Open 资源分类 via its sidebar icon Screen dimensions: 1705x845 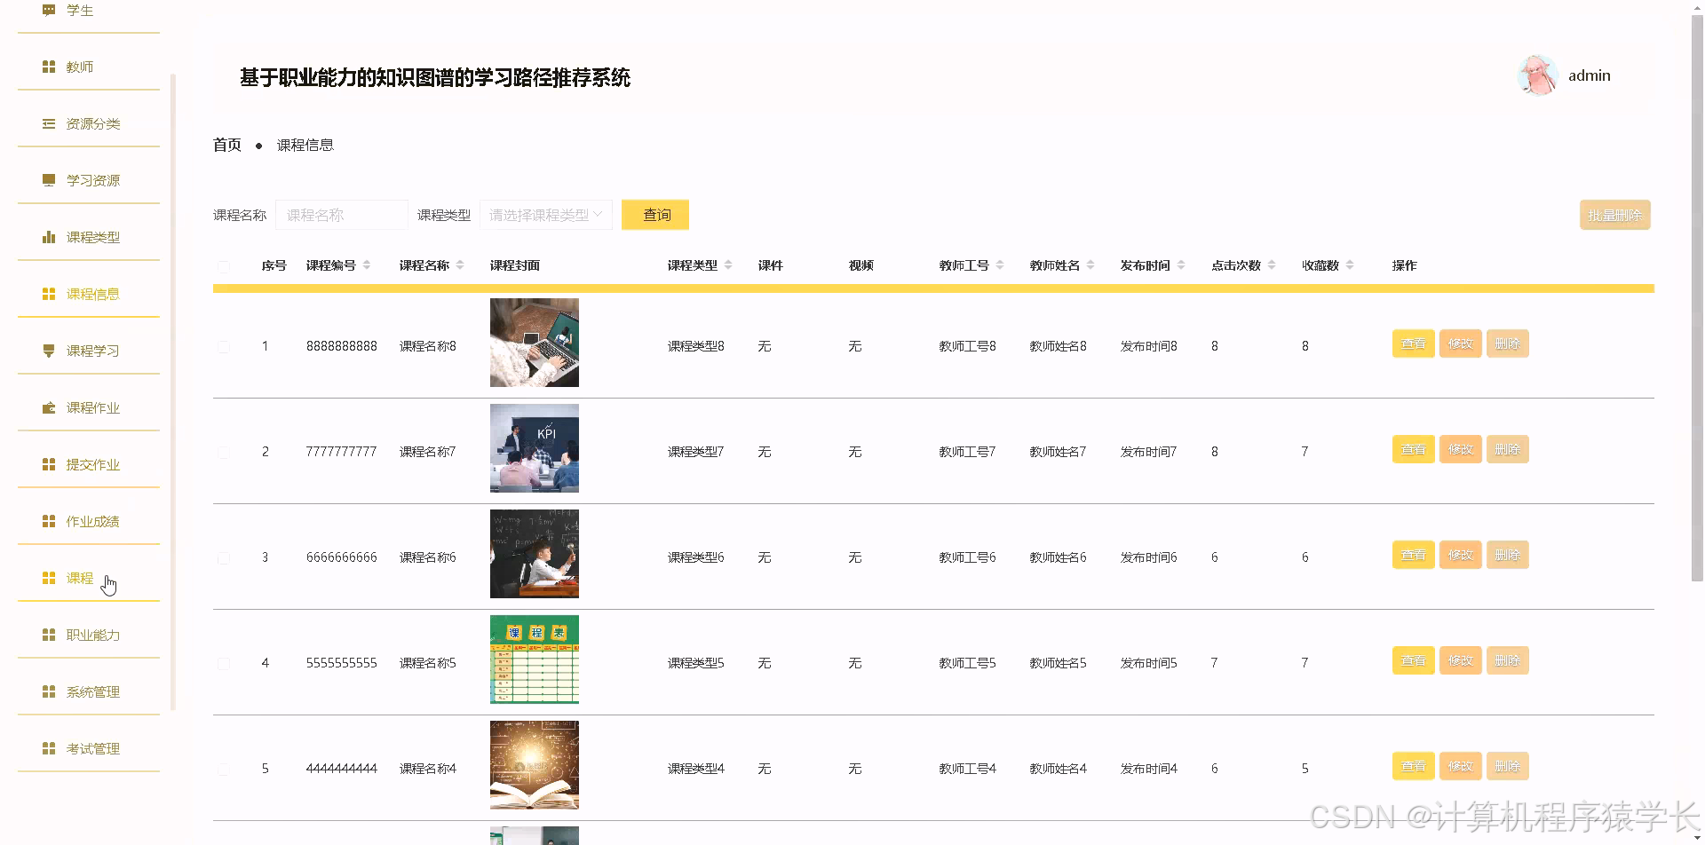point(49,123)
